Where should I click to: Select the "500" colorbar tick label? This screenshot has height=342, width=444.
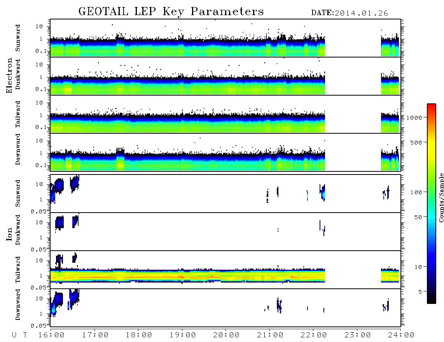click(416, 143)
